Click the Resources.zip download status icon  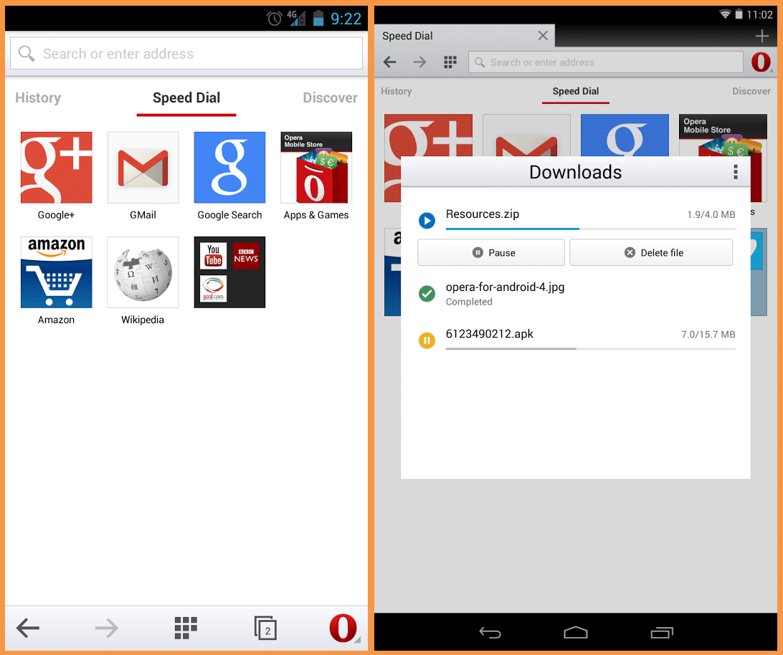[427, 220]
